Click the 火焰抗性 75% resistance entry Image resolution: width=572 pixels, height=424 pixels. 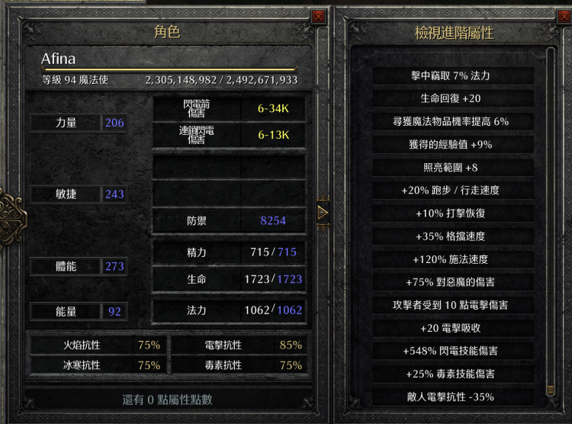tap(98, 345)
